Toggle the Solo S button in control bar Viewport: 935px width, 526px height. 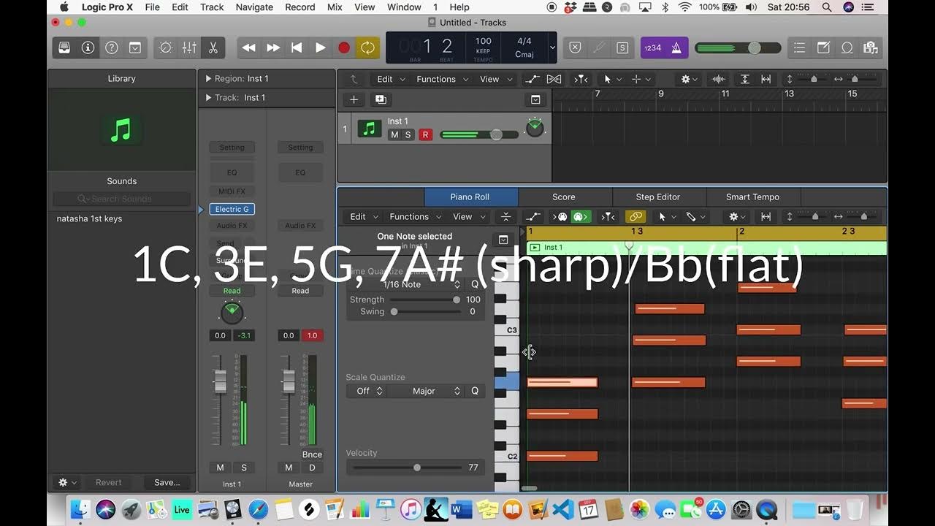(x=622, y=47)
